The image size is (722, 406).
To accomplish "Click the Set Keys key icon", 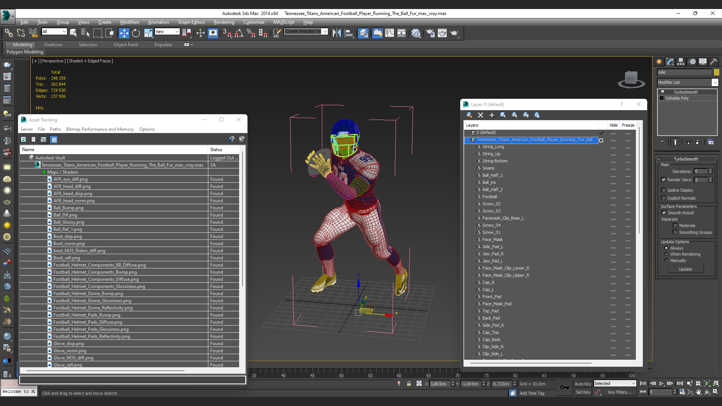I will pyautogui.click(x=564, y=388).
